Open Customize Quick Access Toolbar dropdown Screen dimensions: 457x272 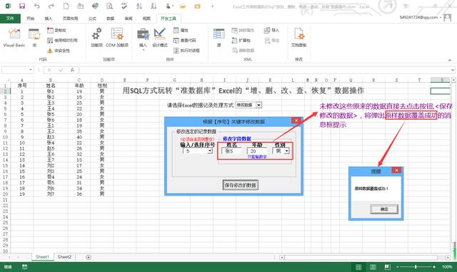[212, 6]
